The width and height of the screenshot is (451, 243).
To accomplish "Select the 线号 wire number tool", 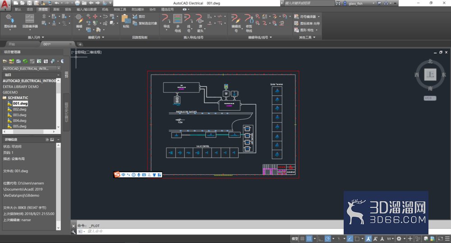I will coord(189,23).
